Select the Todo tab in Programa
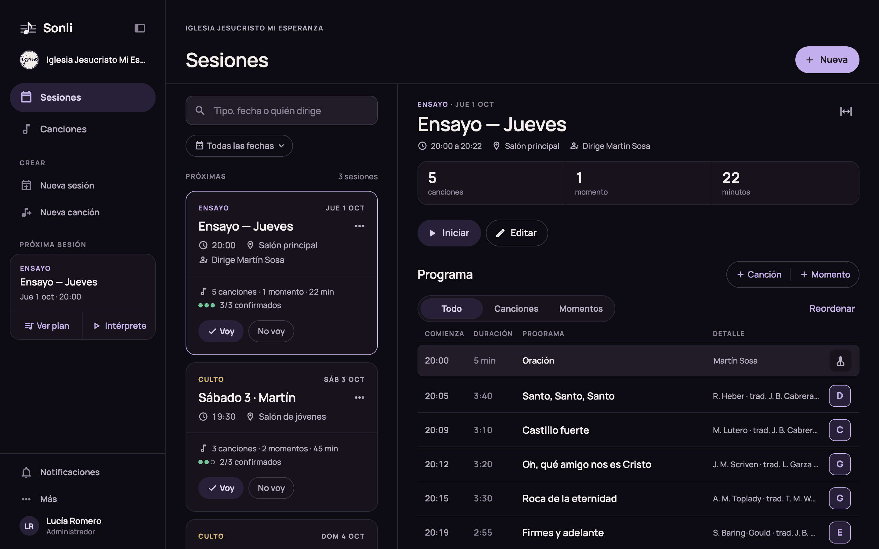 tap(451, 309)
